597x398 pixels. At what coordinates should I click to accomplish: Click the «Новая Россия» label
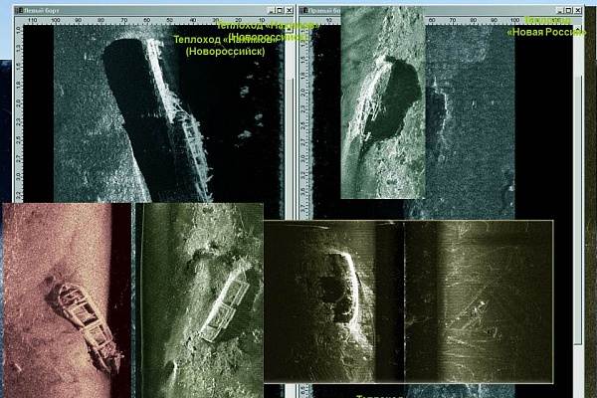[546, 32]
